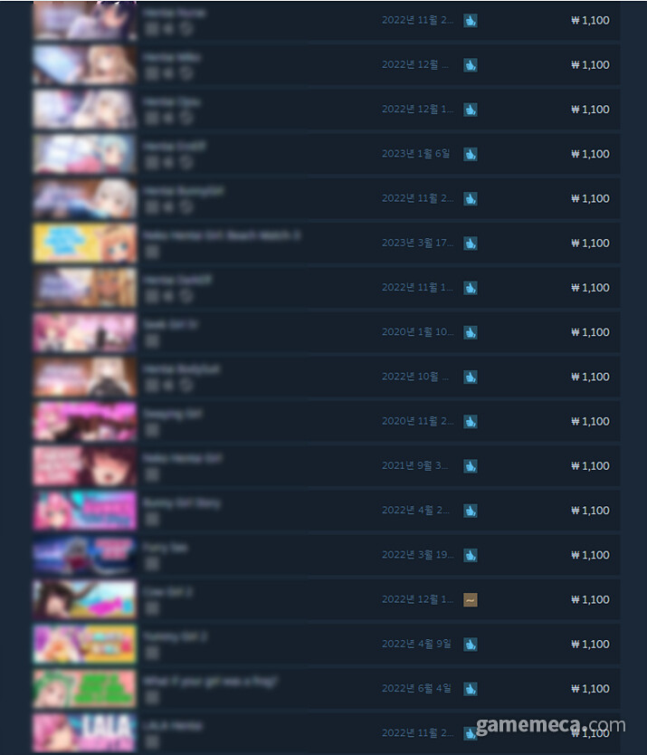Click the brown mixed-review icon
The height and width of the screenshot is (755, 647).
coord(470,599)
